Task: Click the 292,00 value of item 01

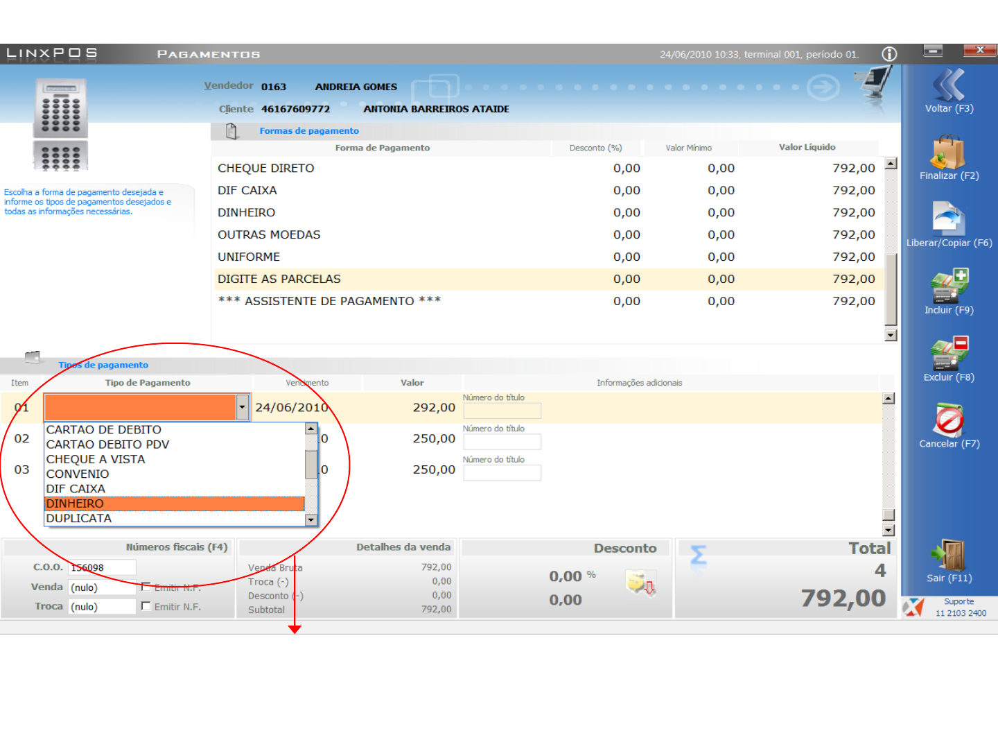Action: point(434,407)
